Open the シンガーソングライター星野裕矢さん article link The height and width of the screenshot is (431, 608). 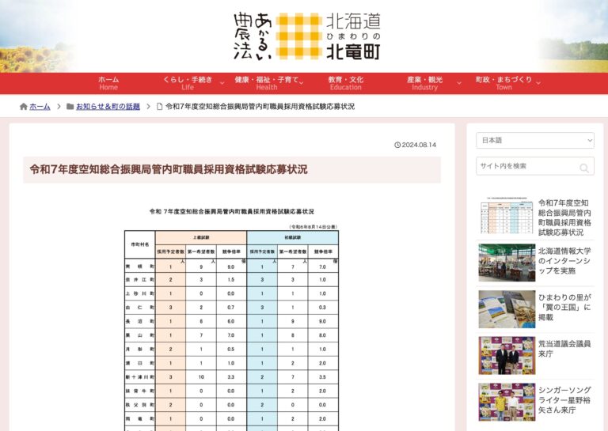click(x=564, y=401)
